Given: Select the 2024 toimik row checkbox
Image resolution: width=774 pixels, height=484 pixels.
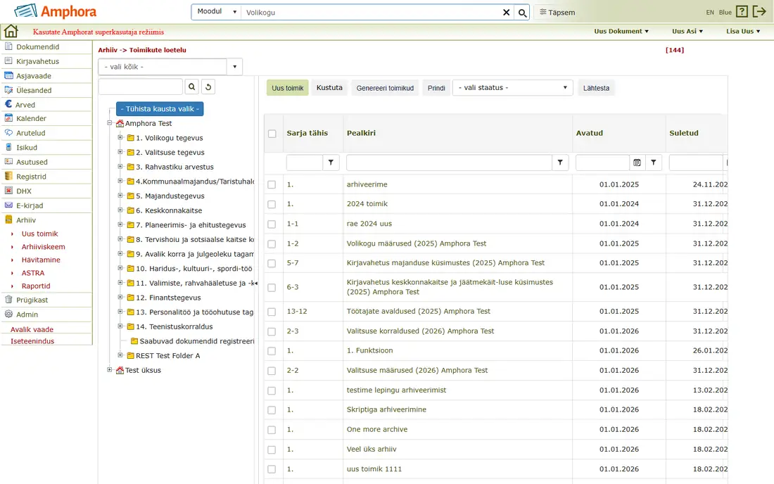Looking at the screenshot, I should click(x=272, y=204).
